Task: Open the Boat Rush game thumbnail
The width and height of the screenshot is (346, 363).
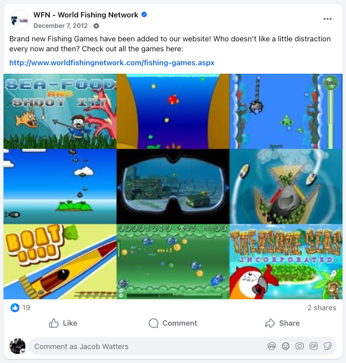Action: click(x=60, y=261)
